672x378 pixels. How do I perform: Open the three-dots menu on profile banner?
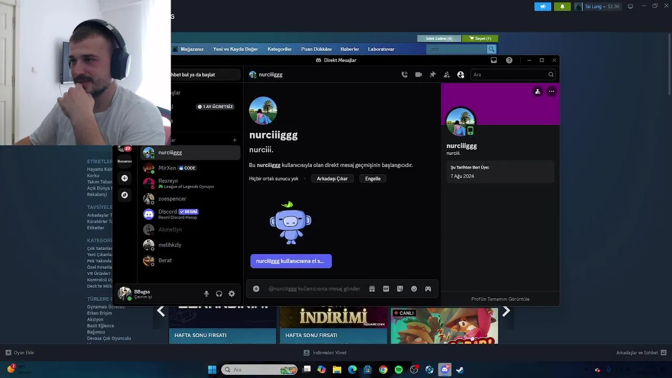pos(551,91)
